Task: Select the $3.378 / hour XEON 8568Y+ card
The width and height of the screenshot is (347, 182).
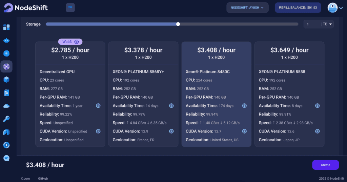Action: click(x=143, y=94)
